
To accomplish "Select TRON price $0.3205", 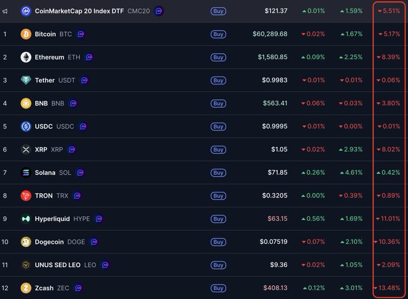I will point(275,196).
